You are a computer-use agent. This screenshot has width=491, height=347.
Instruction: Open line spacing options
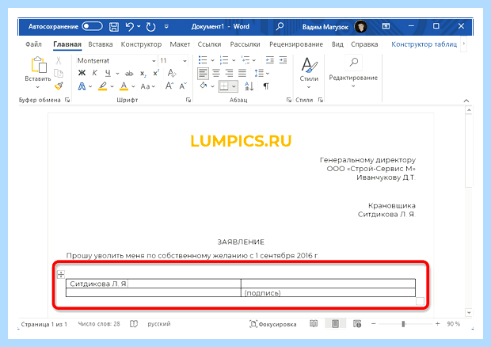pos(261,74)
